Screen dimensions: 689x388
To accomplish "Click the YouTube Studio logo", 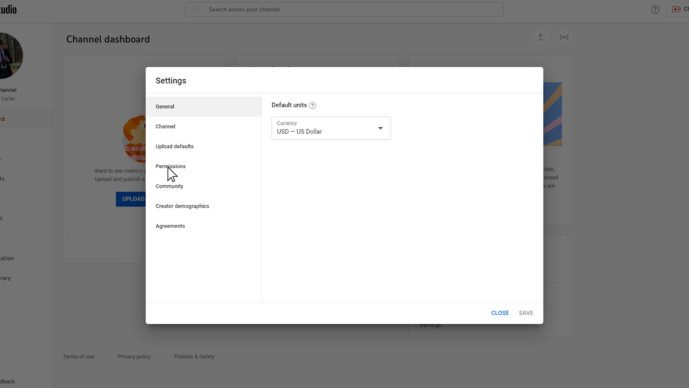I will coord(9,10).
